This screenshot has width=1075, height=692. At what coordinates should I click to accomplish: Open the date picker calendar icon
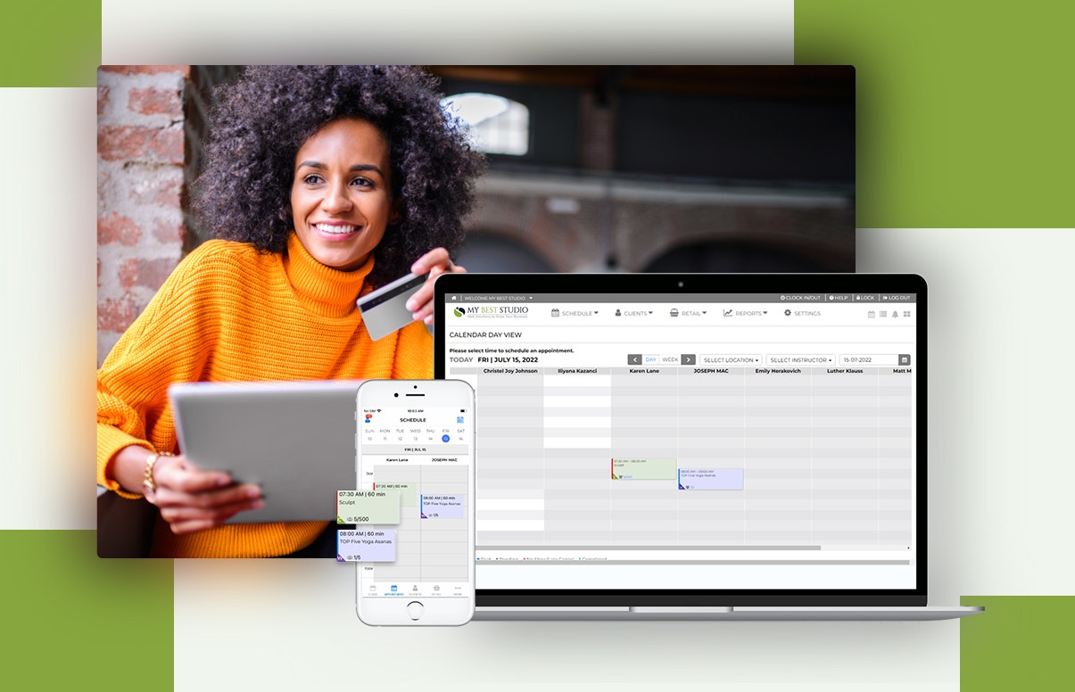(x=905, y=359)
